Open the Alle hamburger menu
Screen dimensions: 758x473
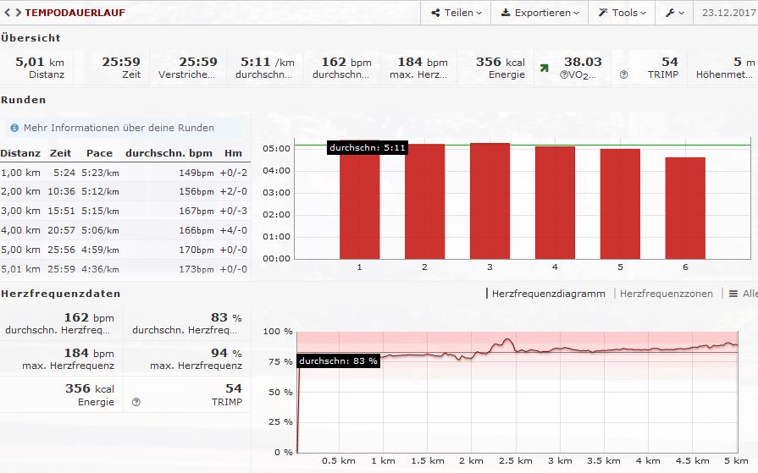(x=743, y=294)
